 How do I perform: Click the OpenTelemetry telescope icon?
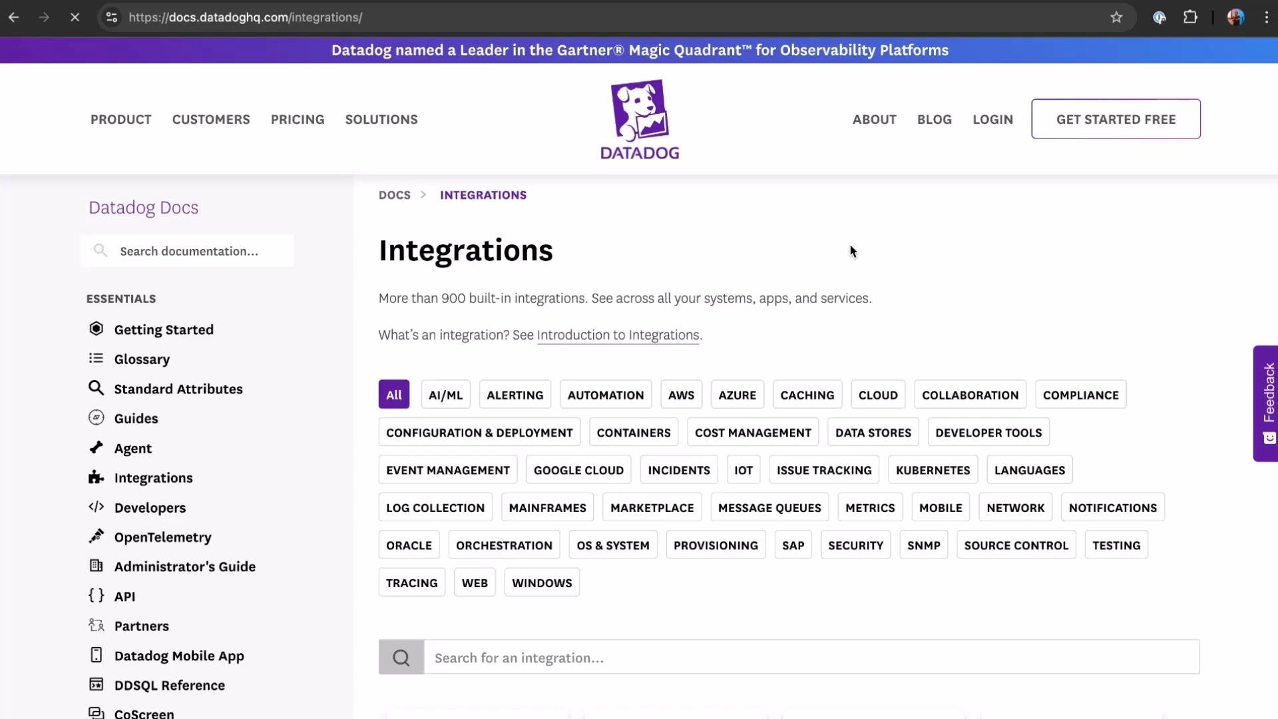[x=96, y=536]
